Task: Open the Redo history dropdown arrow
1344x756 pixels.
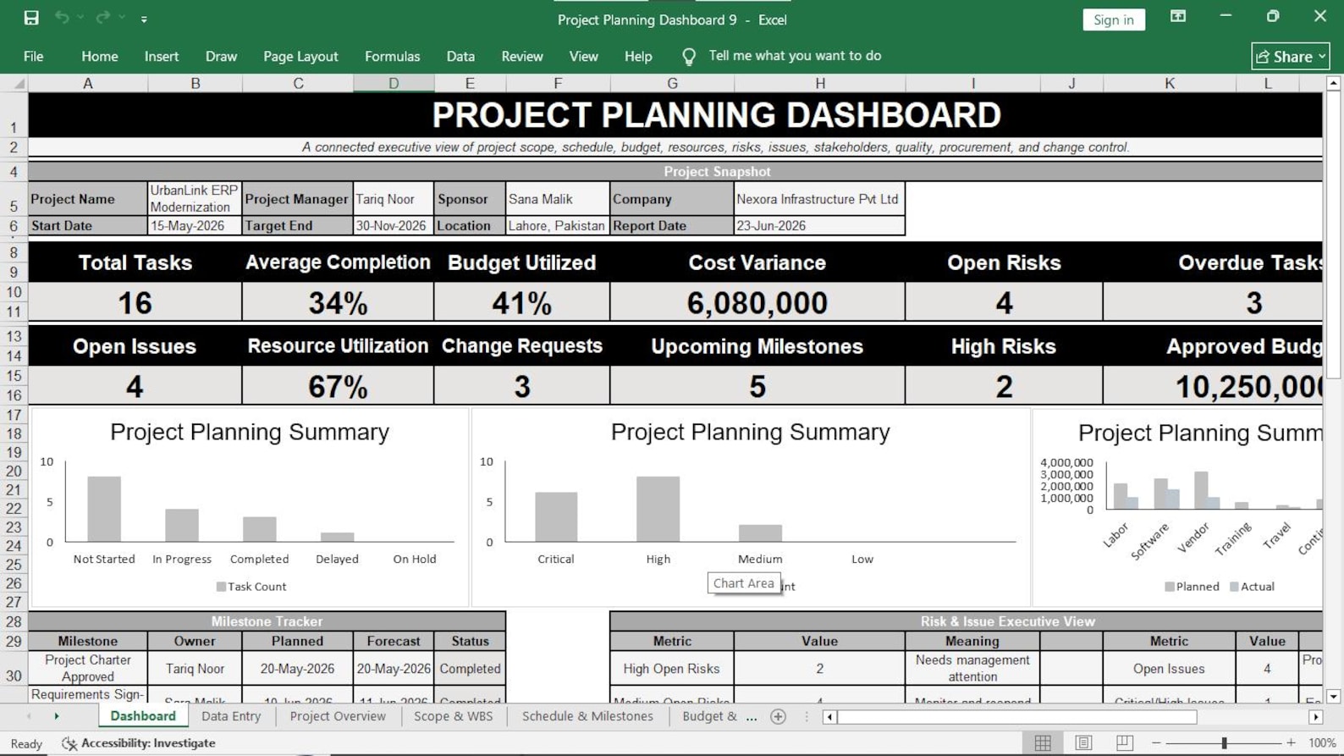Action: point(122,18)
